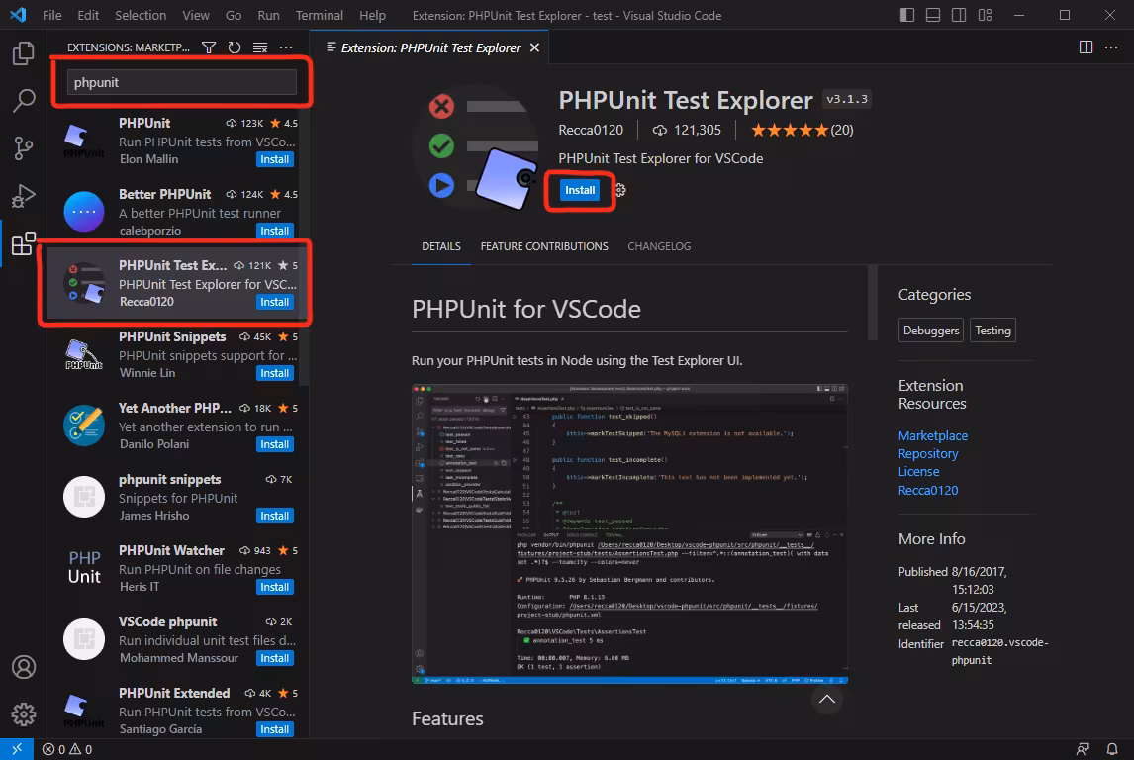The height and width of the screenshot is (760, 1134).
Task: Click the Recca0120 publisher name under the title
Action: coord(590,131)
